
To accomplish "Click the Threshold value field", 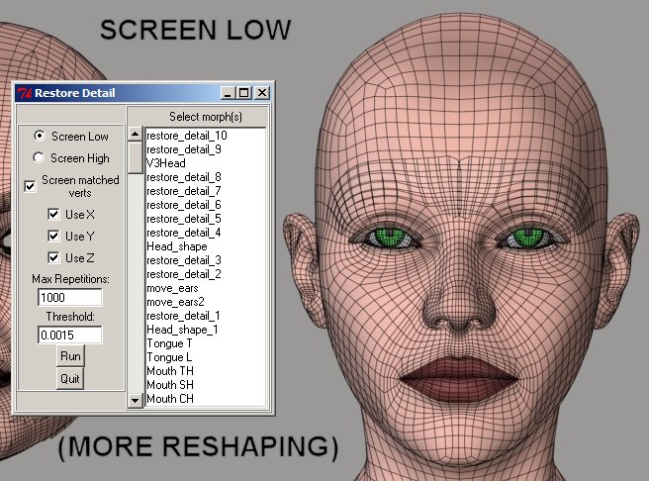I will coord(69,336).
